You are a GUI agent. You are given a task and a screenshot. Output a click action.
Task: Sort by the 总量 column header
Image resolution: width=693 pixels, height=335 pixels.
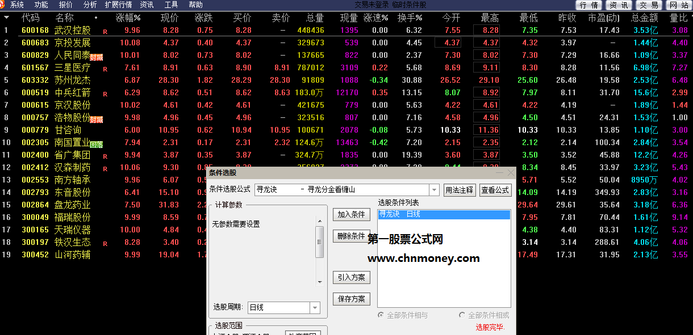315,18
